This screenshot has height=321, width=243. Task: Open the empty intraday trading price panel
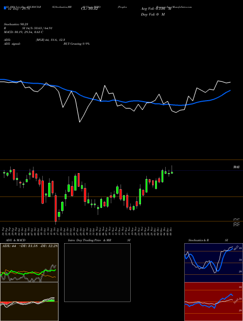coord(97,272)
